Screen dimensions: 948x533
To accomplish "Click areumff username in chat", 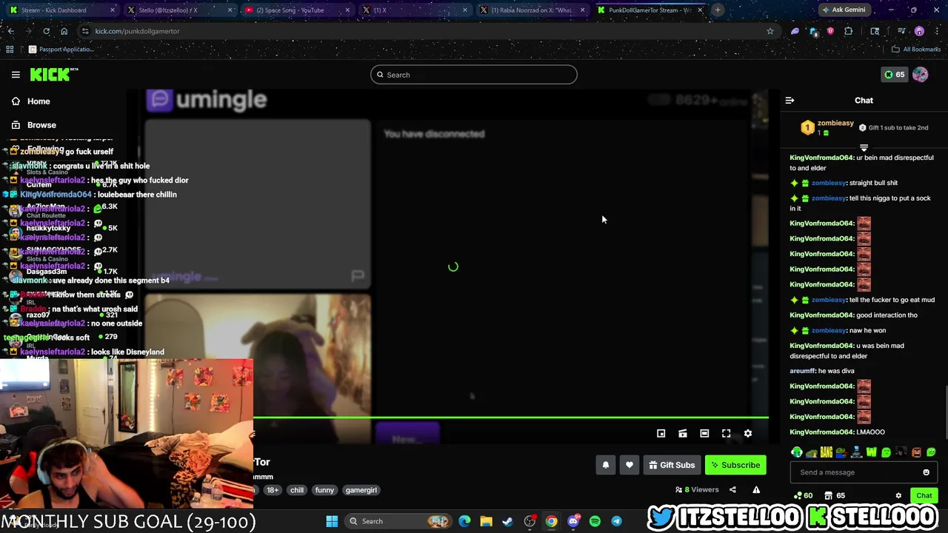I will pos(802,371).
